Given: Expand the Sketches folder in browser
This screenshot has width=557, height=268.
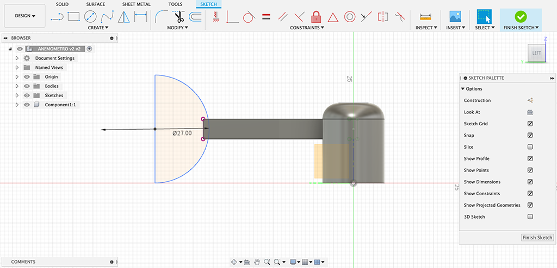Looking at the screenshot, I should point(17,95).
